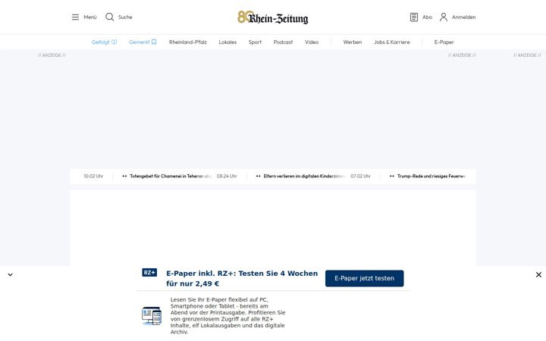Open ticker headline 'Eltern verlieren im digitalen Kinderzimmer'
This screenshot has width=546, height=341.
point(303,176)
